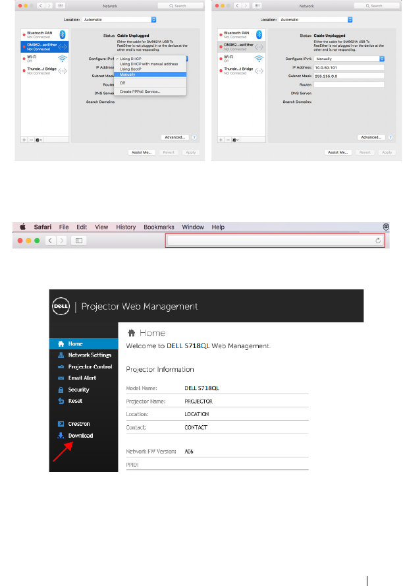
Task: Select Wi-Fi service in right Network window
Action: (x=241, y=59)
